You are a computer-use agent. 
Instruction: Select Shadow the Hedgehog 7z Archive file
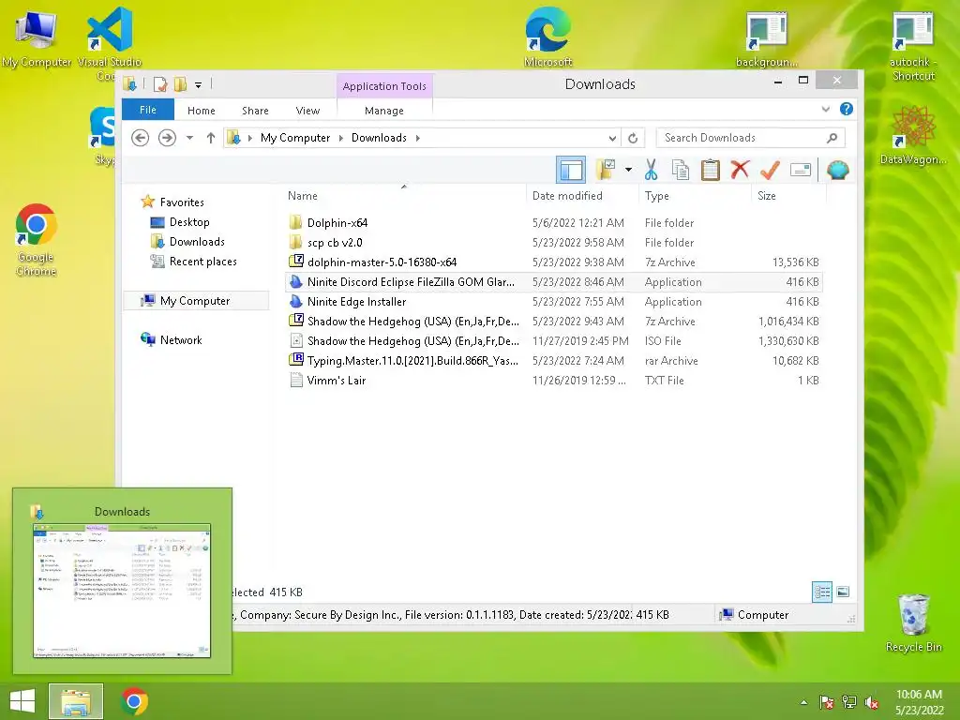(x=553, y=321)
